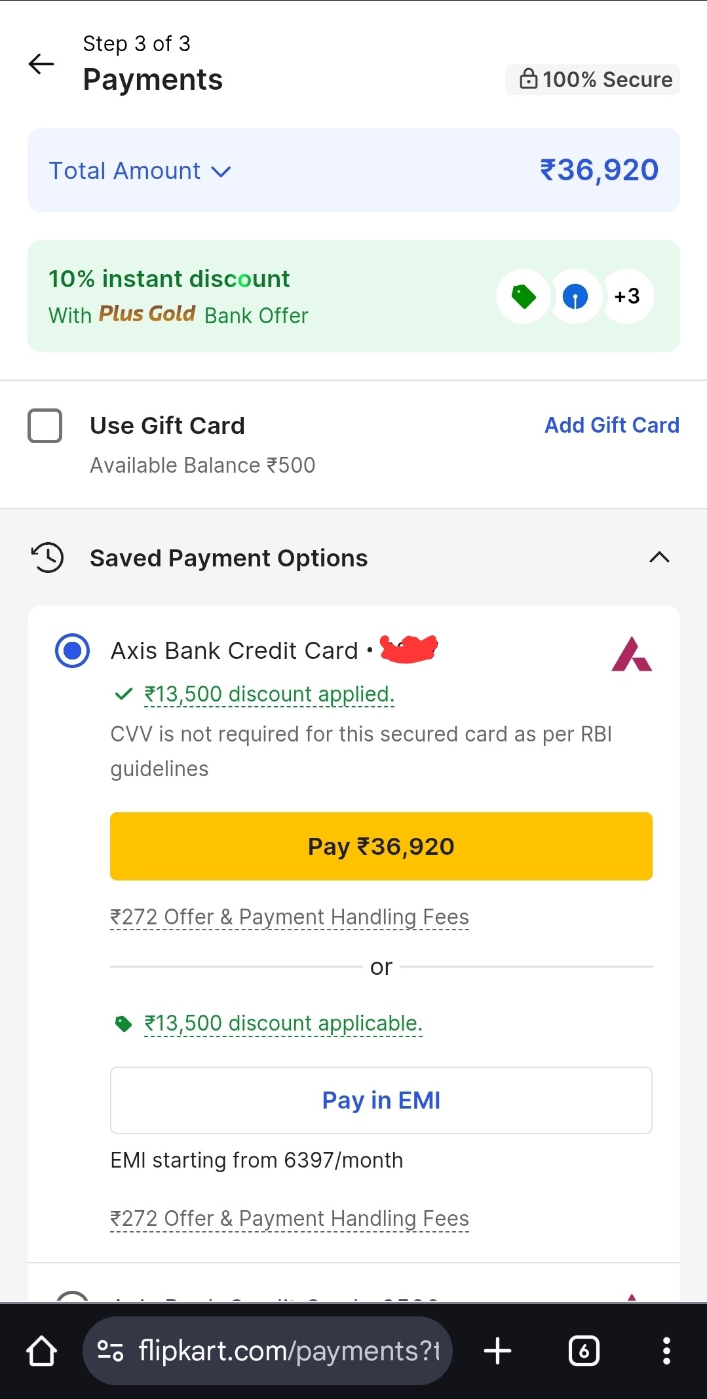Open the browser three-dot menu
This screenshot has width=707, height=1399.
pos(666,1351)
